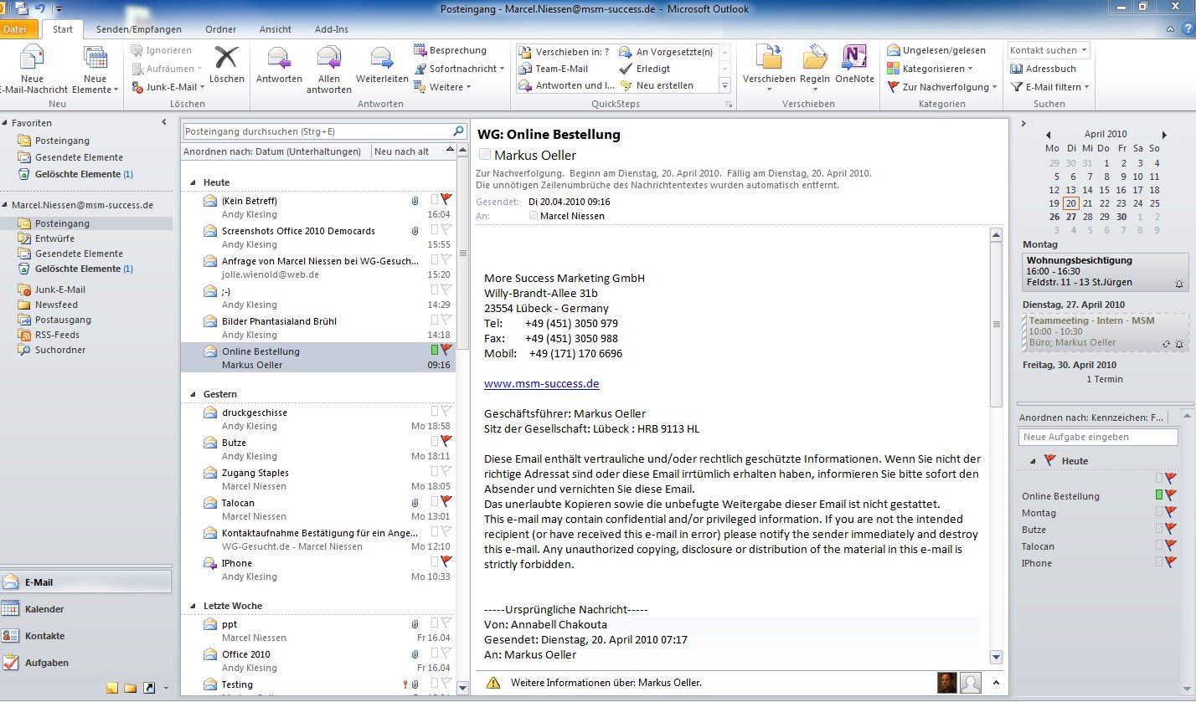This screenshot has height=702, width=1196.
Task: Open Kontakte in navigation pane
Action: point(85,636)
